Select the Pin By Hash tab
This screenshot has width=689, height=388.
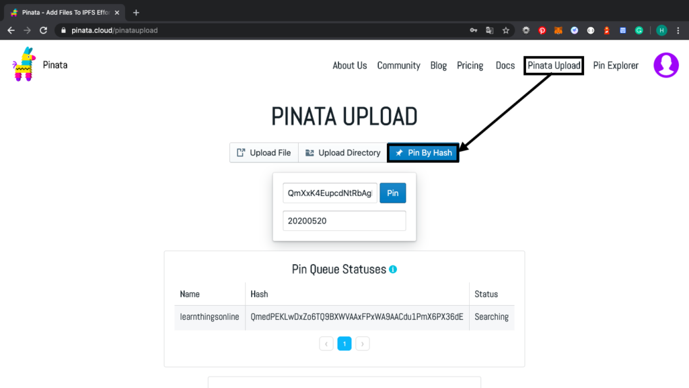423,153
